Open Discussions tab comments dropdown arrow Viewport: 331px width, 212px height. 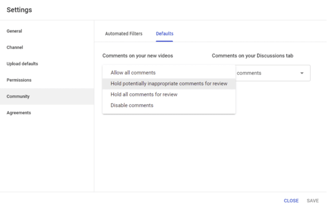302,73
